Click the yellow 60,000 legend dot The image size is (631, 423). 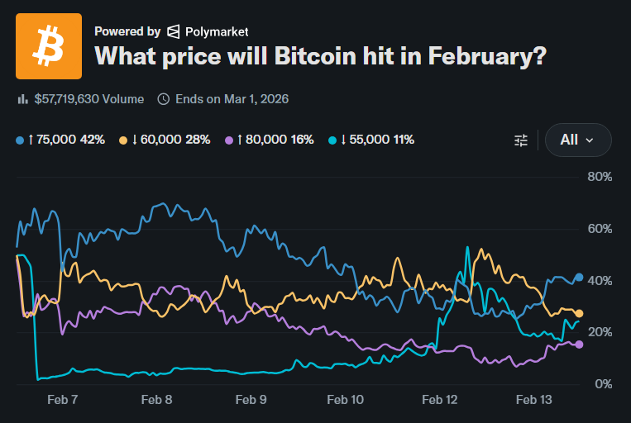tap(124, 140)
